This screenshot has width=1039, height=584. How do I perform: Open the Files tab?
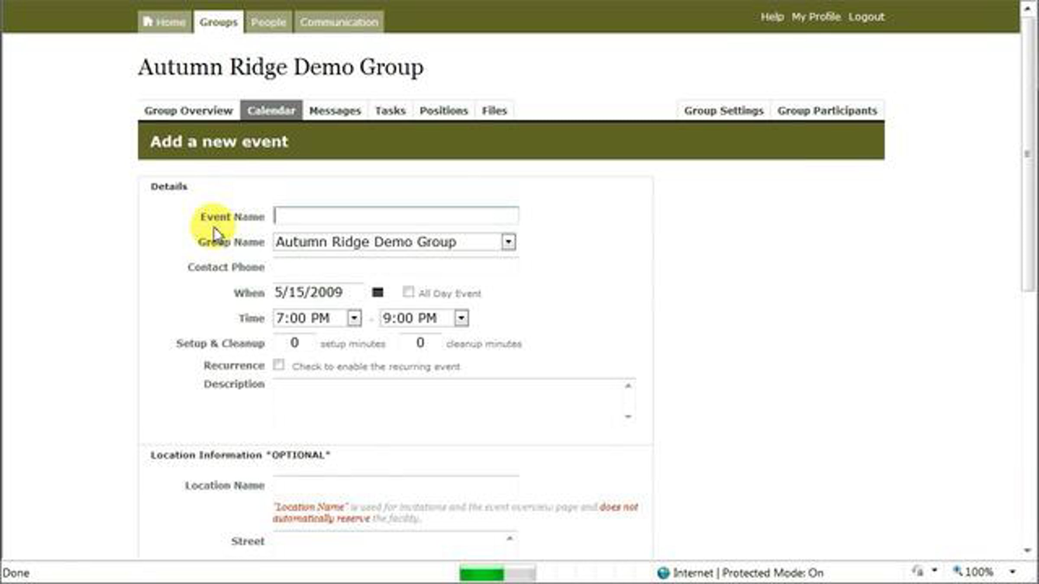point(494,111)
